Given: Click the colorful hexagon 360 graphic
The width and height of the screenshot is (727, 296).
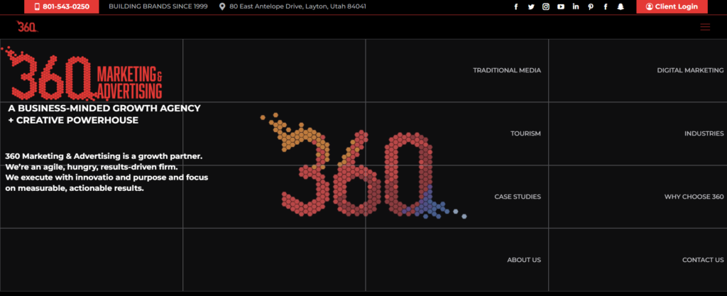Looking at the screenshot, I should 363,166.
